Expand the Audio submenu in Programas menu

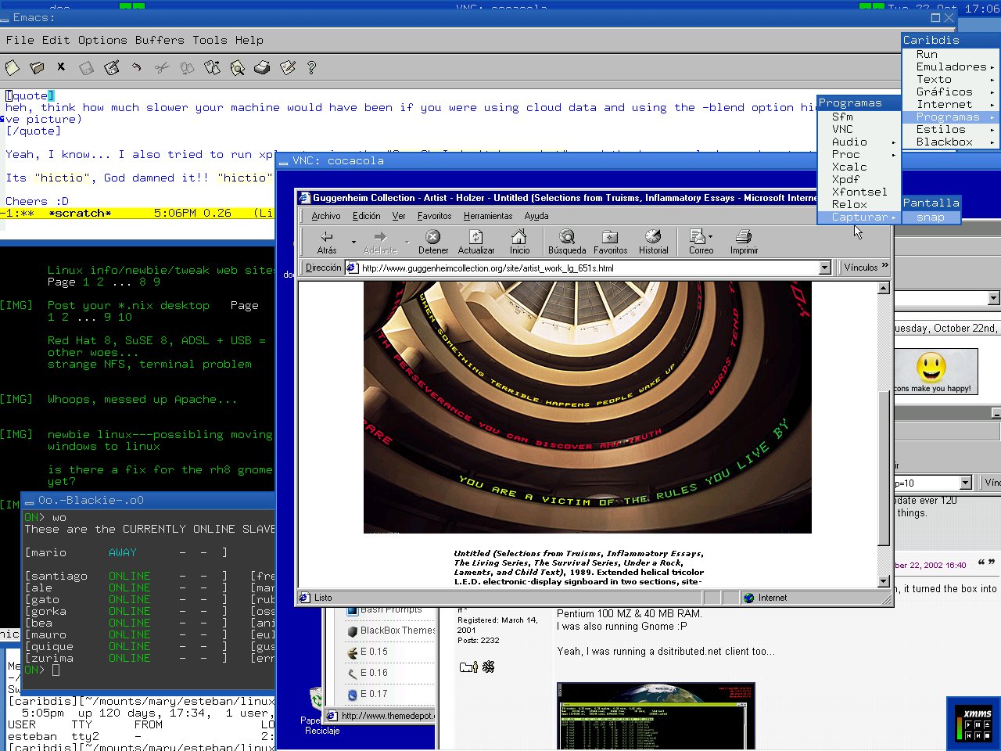coord(859,142)
